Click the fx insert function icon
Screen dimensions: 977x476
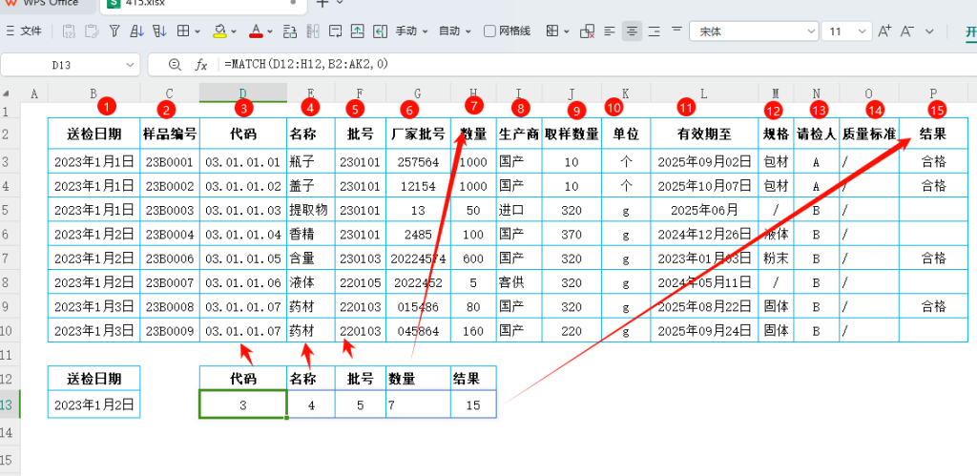pyautogui.click(x=200, y=64)
